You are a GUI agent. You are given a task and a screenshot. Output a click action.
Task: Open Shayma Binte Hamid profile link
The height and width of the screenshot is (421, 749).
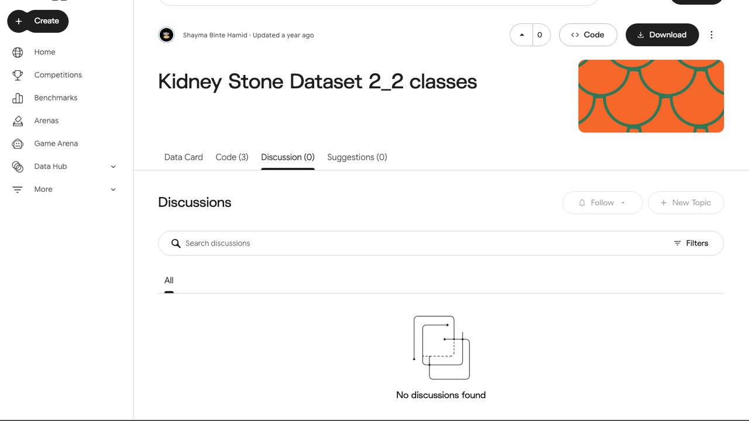coord(215,35)
